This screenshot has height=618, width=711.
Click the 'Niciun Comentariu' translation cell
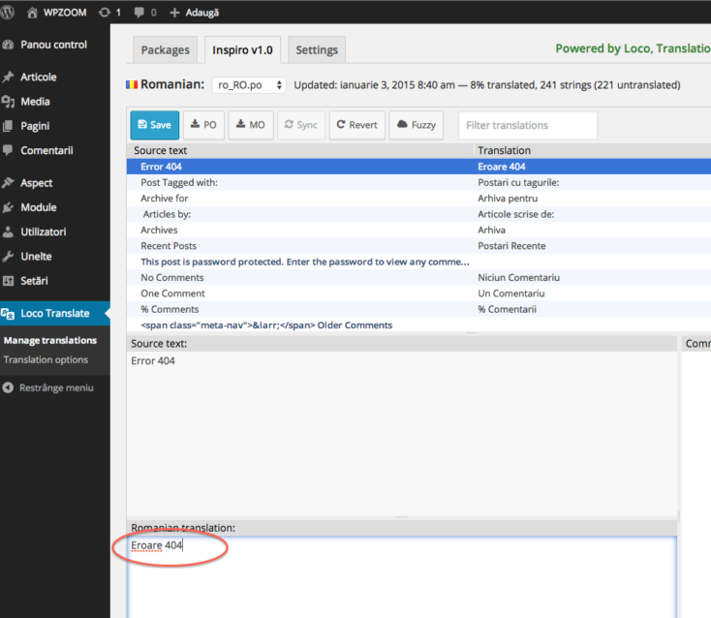tap(519, 277)
